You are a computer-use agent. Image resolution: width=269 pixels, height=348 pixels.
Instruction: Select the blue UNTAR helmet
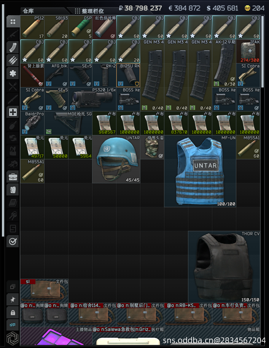116,159
